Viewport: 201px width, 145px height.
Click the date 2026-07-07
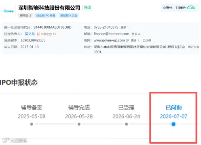173,116
